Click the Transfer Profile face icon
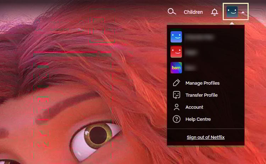266x164 pixels. 176,95
